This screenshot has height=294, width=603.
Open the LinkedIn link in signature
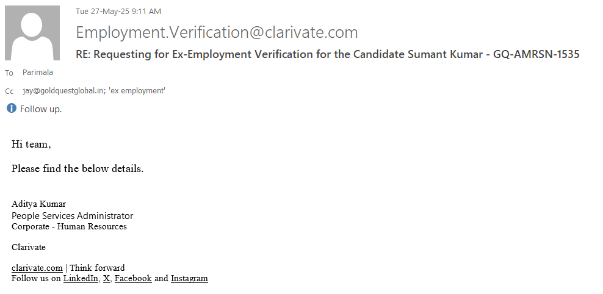pos(81,279)
